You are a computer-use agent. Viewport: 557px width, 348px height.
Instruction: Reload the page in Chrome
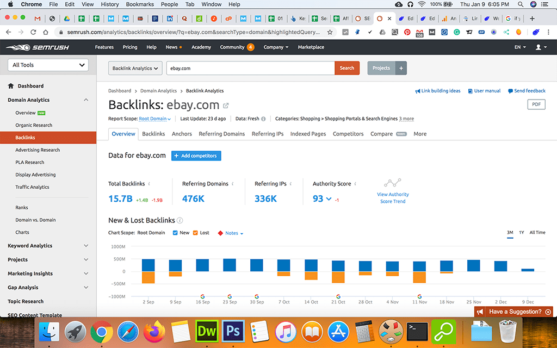pos(33,32)
